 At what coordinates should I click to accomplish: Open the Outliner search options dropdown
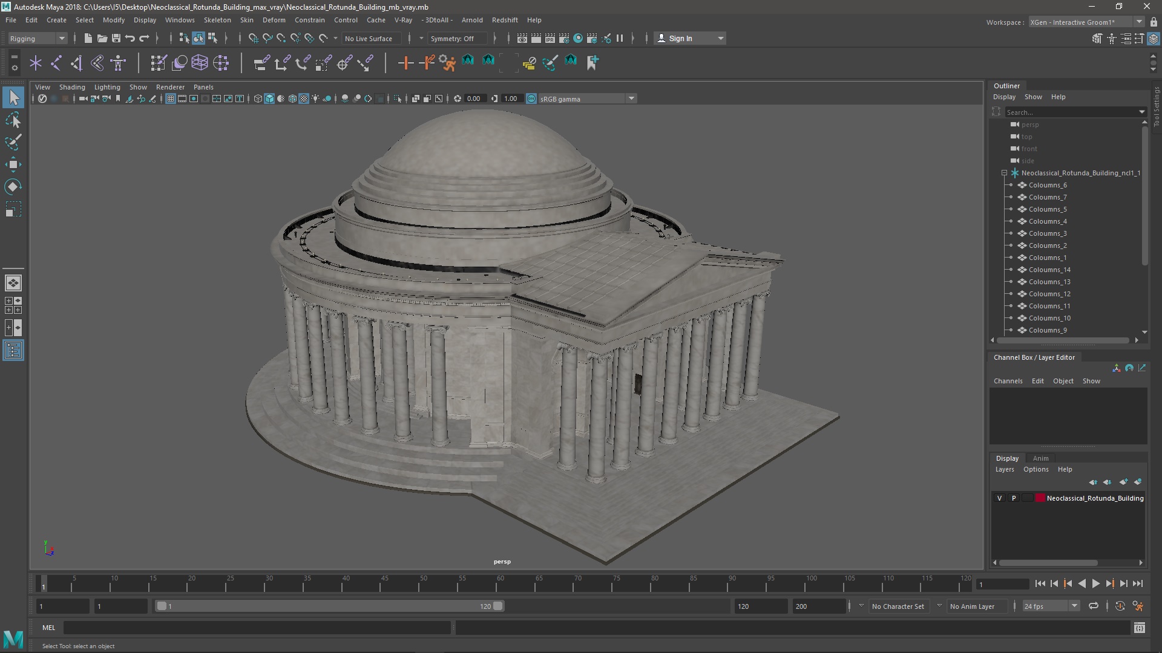[x=1141, y=112]
